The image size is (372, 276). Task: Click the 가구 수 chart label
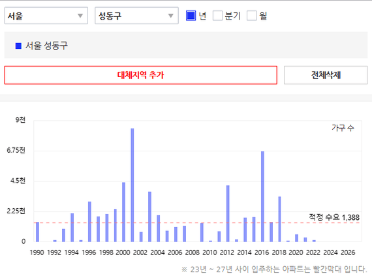click(x=343, y=128)
